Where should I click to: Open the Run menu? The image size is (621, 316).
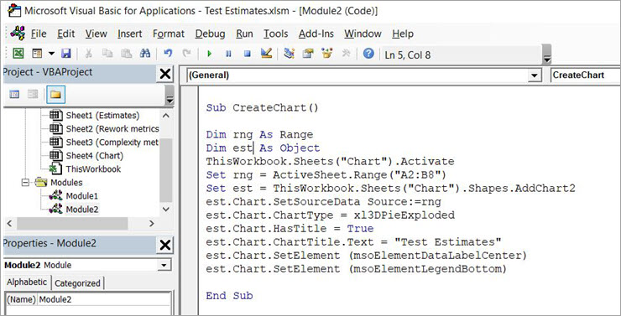(245, 34)
